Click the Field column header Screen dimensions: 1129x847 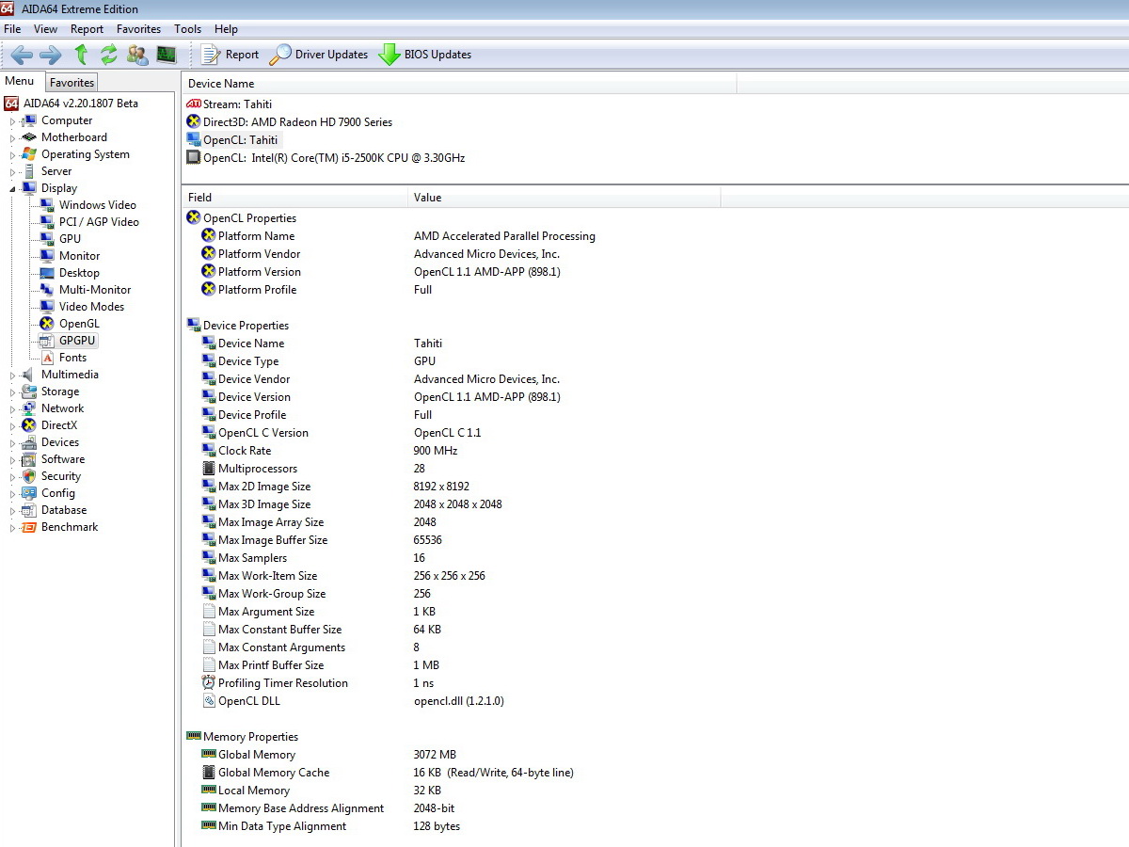coord(294,198)
